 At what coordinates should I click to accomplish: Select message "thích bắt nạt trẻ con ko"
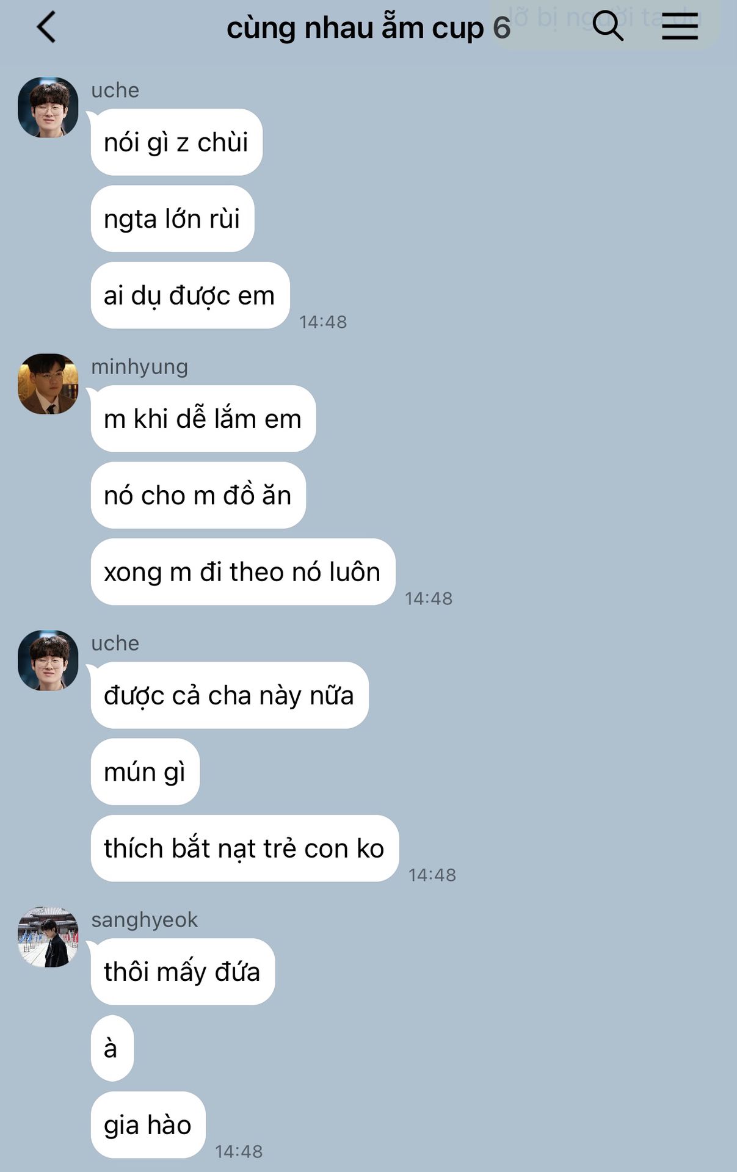click(x=244, y=848)
